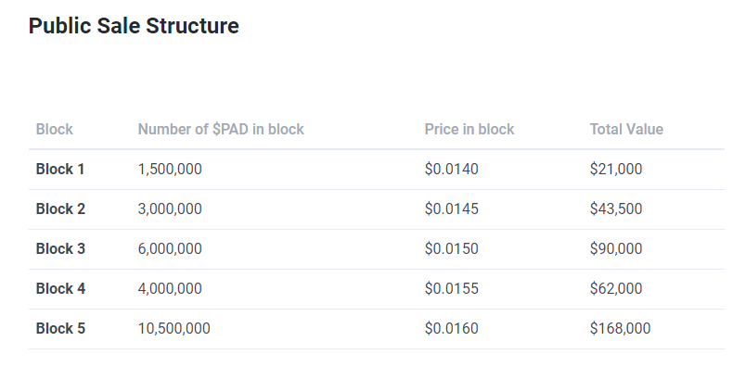746x392 pixels.
Task: Click the Number of $PAD in block header
Action: coord(221,130)
